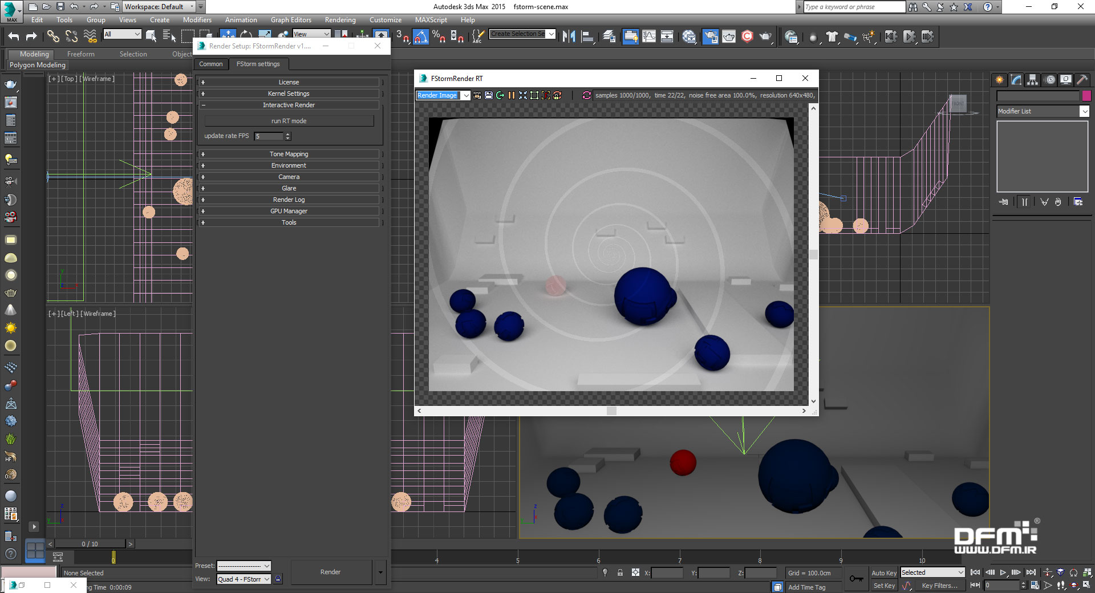Viewport: 1095px width, 593px height.
Task: Toggle the Auto Key mode
Action: (x=884, y=572)
